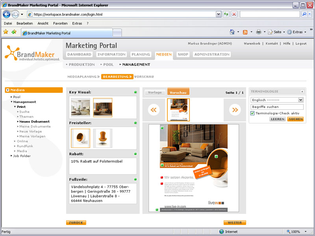Click the previous page double-arrow icon
The image size is (315, 236).
[154, 110]
